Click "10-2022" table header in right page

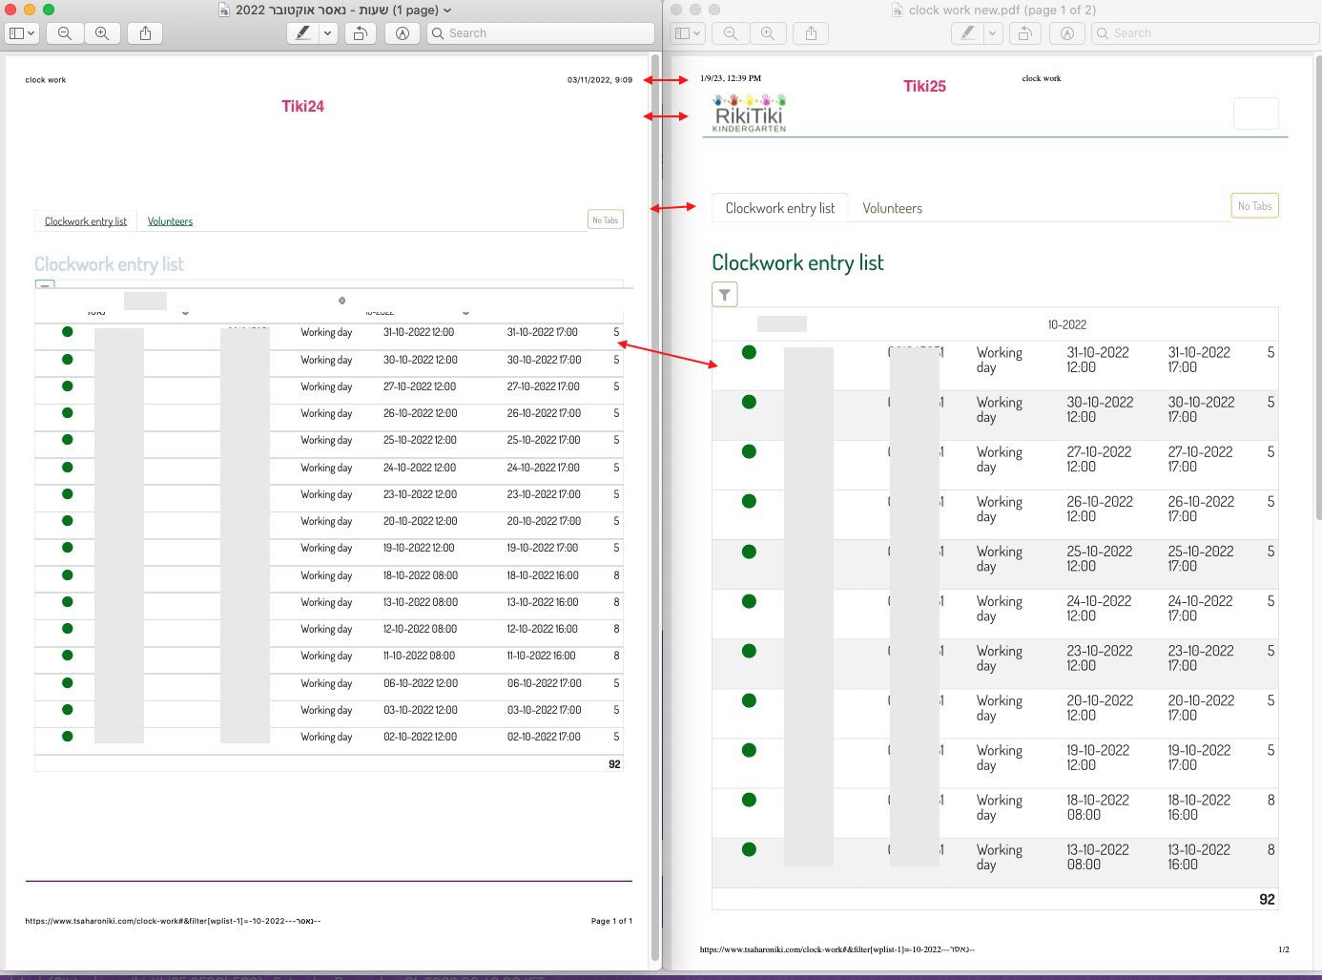click(x=1067, y=324)
